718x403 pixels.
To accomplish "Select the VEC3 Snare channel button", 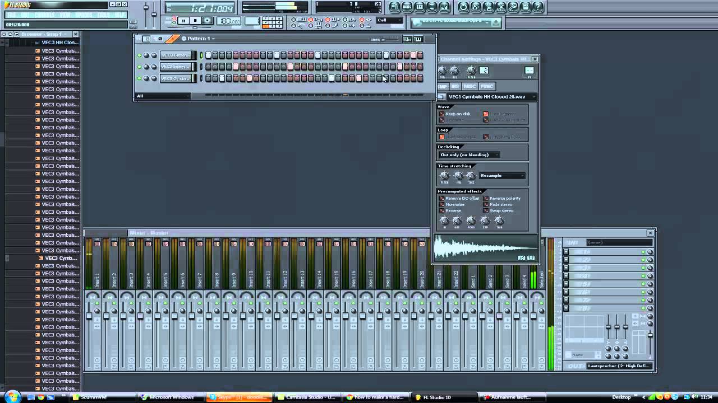I will (176, 67).
